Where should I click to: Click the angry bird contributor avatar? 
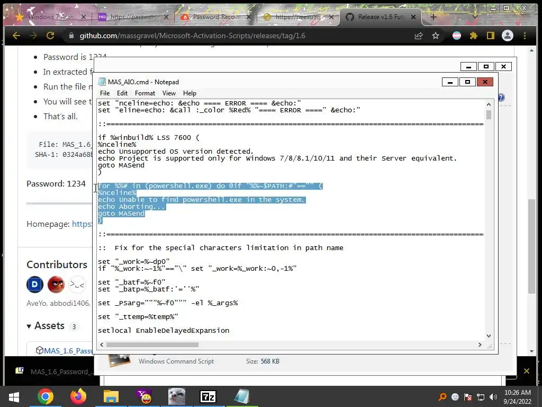click(56, 285)
